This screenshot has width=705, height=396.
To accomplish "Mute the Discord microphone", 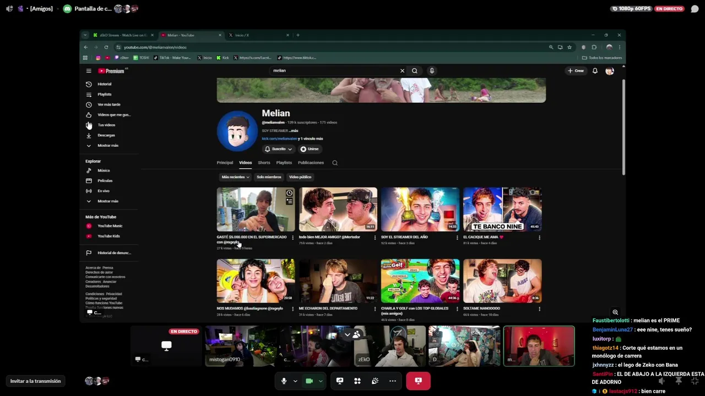I will click(x=284, y=381).
